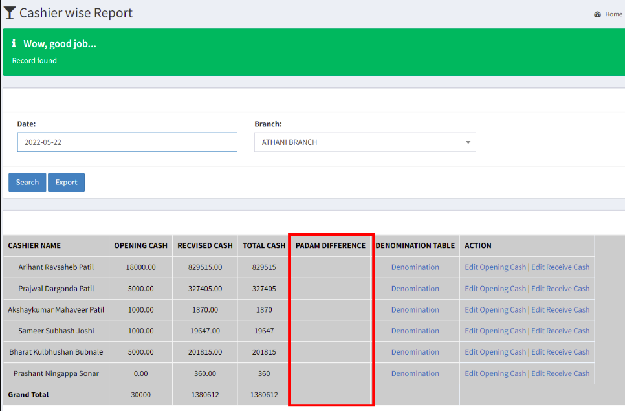Edit Opening Cash for Bharat Kulbhushan Bubnale
The image size is (625, 411).
[496, 352]
